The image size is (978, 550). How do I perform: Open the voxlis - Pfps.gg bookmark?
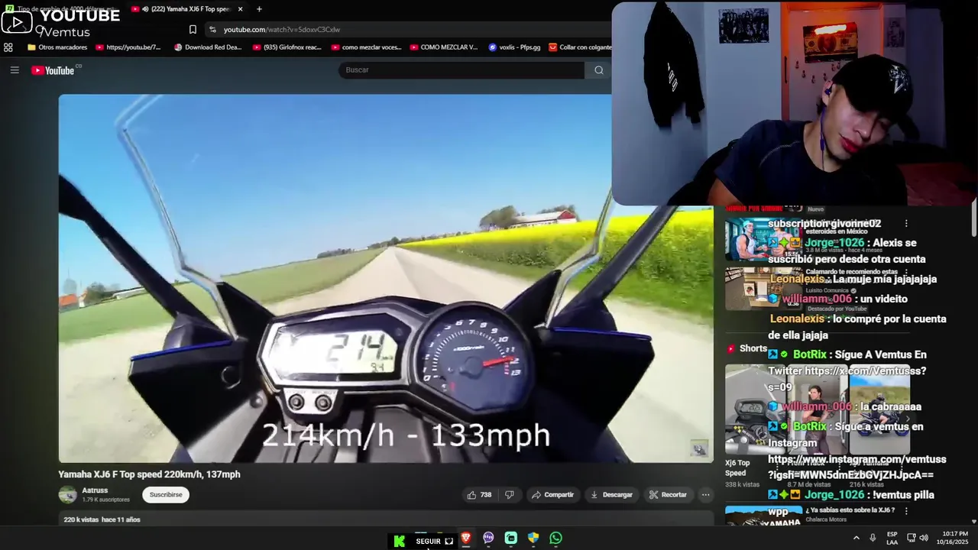(x=514, y=47)
